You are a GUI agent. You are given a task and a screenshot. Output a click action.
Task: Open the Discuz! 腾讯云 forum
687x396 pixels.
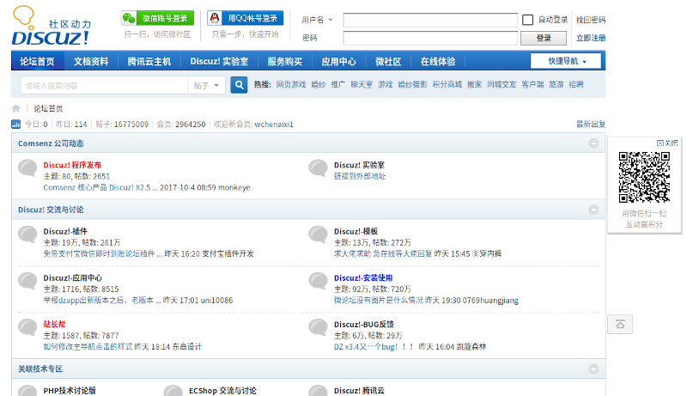[359, 391]
